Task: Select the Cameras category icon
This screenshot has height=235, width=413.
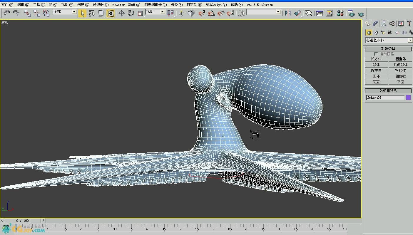Action: [x=390, y=33]
